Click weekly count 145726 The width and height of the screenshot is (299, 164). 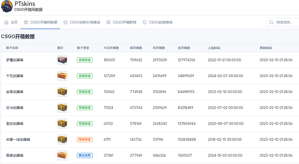tap(136, 139)
